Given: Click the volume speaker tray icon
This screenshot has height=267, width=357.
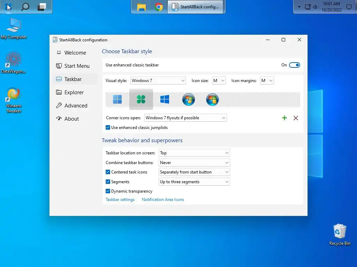Looking at the screenshot, I should (x=315, y=7).
